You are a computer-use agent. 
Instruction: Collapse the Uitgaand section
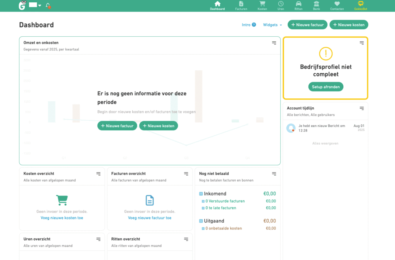coord(201,221)
